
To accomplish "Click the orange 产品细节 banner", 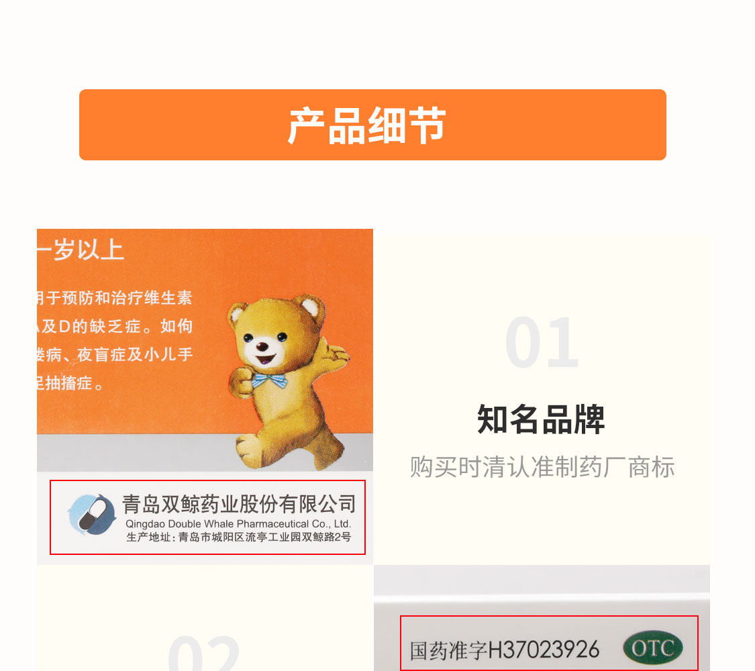I will pyautogui.click(x=372, y=125).
